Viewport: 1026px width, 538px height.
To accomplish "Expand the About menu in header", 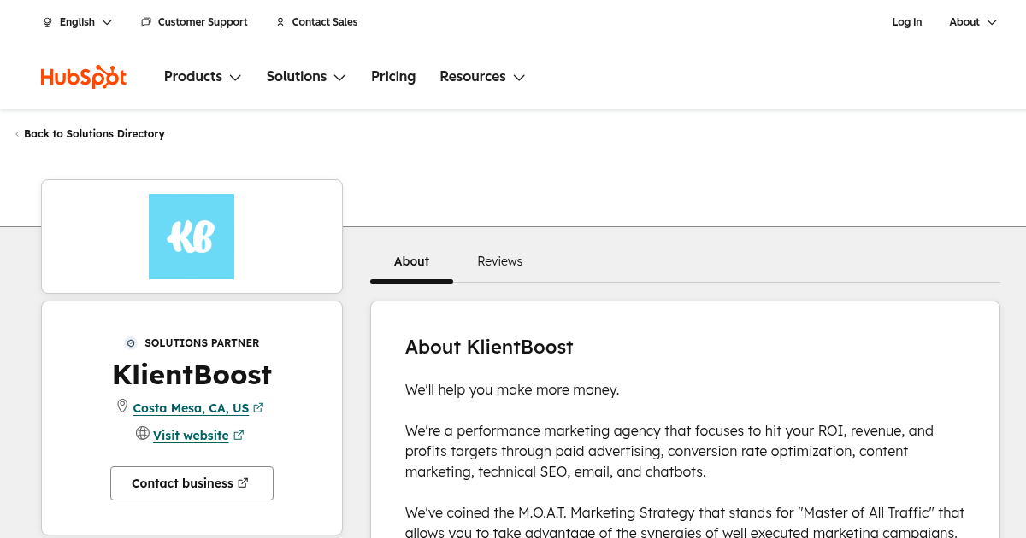I will point(973,22).
